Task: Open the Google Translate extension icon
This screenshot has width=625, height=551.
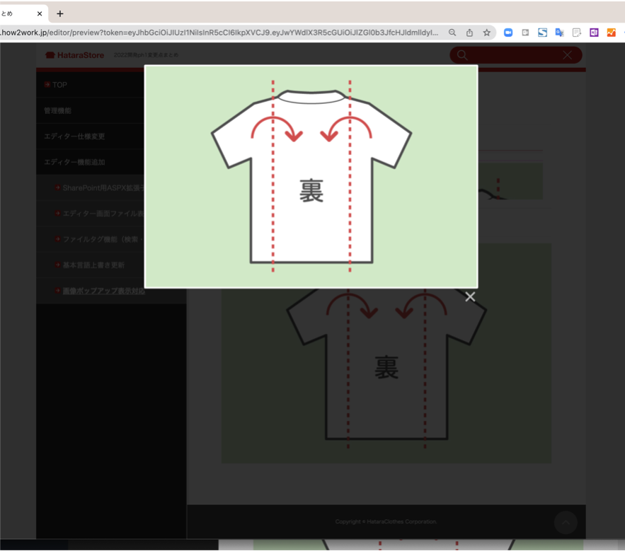Action: [x=559, y=33]
